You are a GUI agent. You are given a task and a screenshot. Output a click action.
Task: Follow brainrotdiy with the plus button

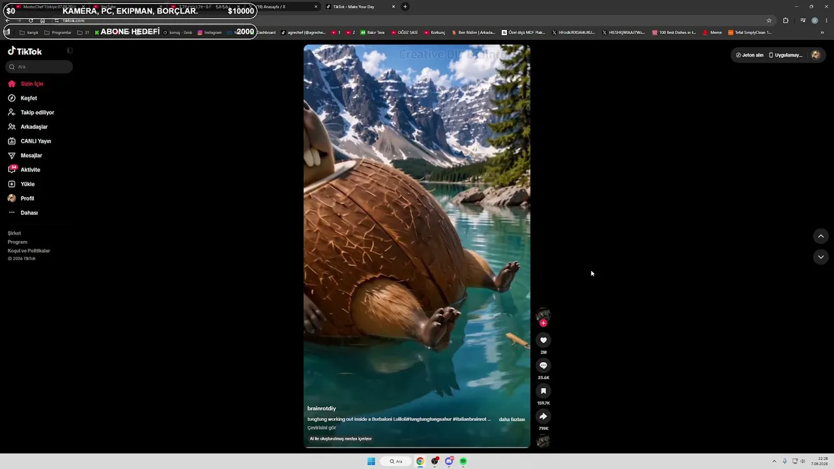[x=543, y=323]
